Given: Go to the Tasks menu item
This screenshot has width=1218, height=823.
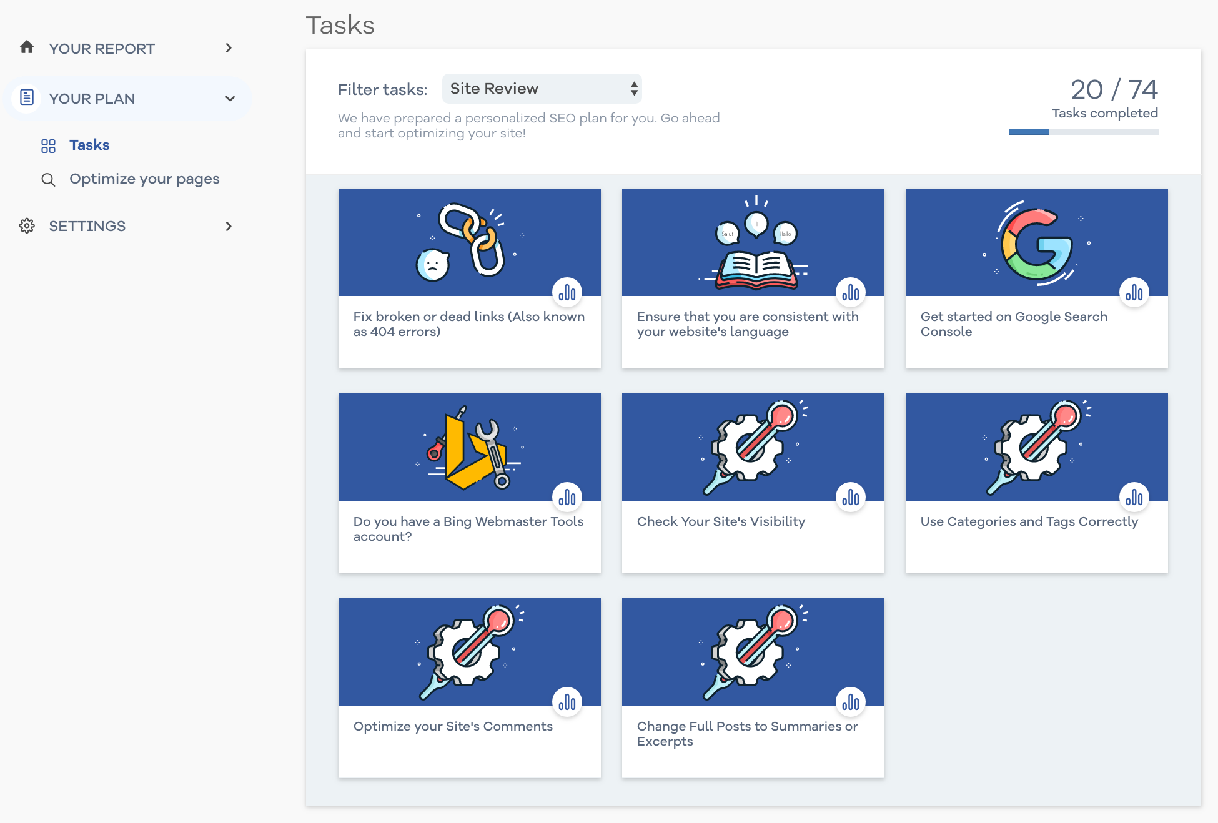Looking at the screenshot, I should [x=89, y=145].
